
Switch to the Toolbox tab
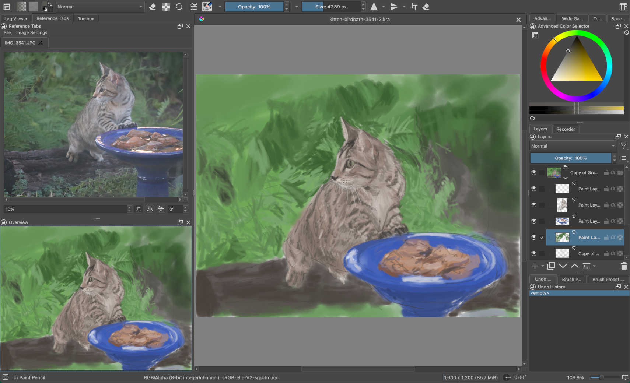tap(86, 18)
